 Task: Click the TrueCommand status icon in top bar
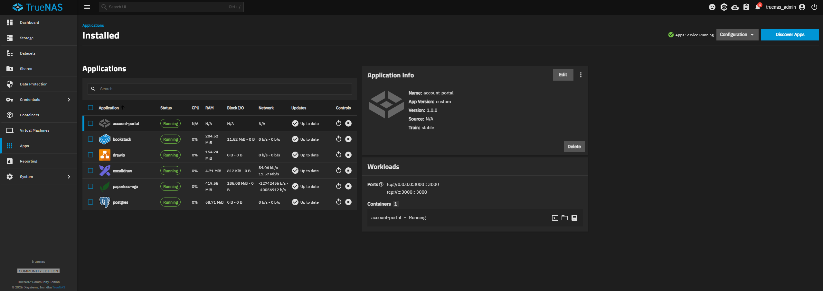click(x=724, y=7)
